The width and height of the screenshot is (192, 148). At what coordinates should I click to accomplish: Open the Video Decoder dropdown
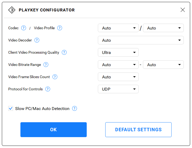click(141, 40)
